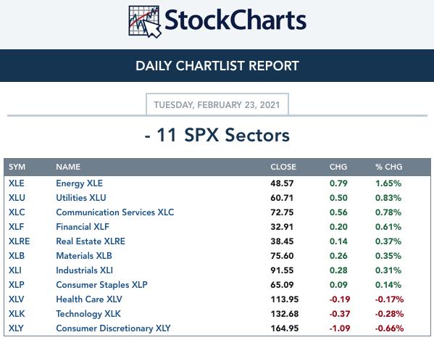The image size is (434, 340).
Task: Open the XLC symbol link
Action: tap(17, 212)
